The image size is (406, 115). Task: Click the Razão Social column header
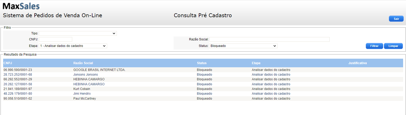click(x=83, y=63)
